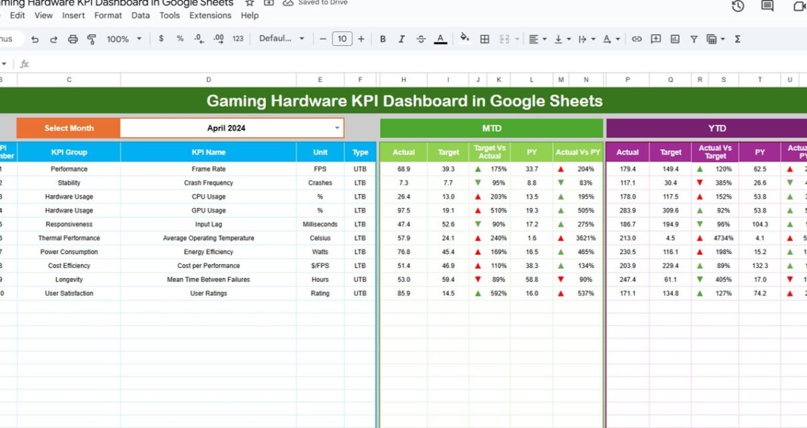
Task: Open the Extensions menu
Action: tap(210, 15)
